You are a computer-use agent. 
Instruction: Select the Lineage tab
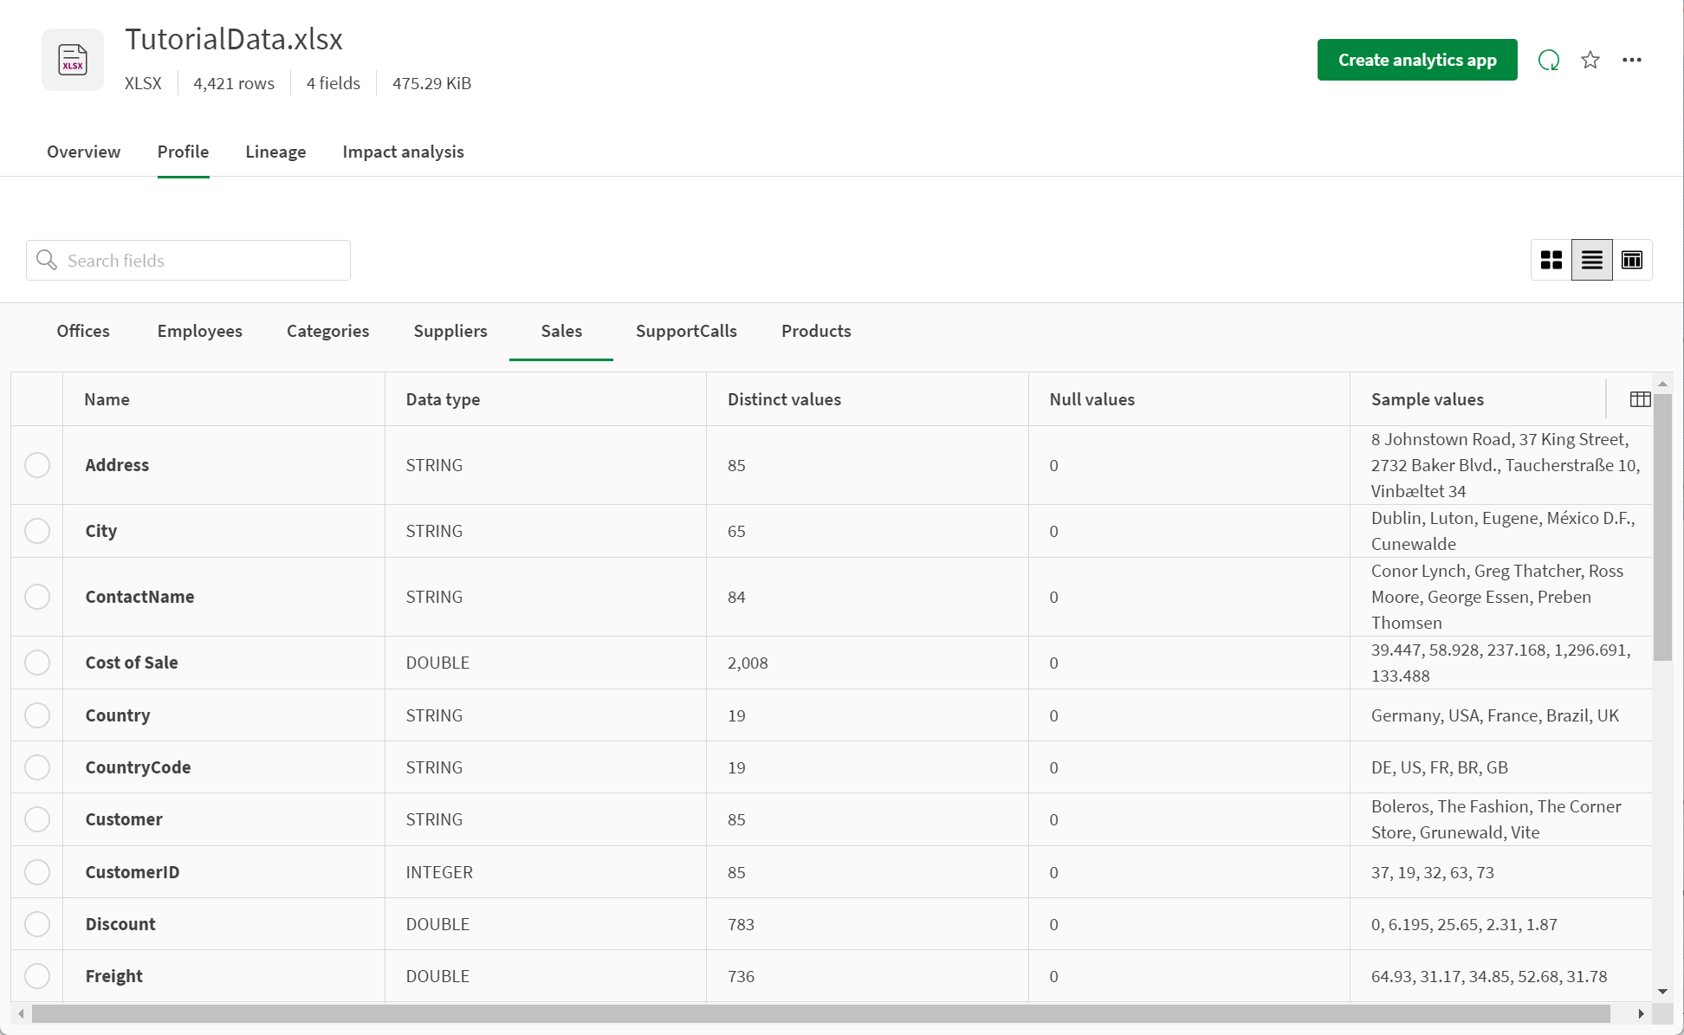click(x=275, y=152)
